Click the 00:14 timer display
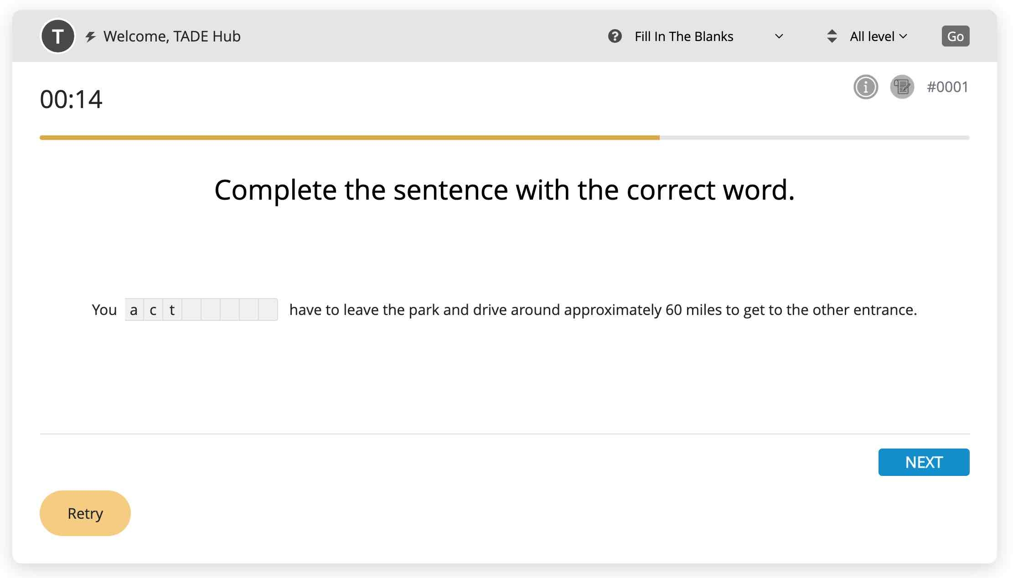1013x578 pixels. [x=71, y=99]
